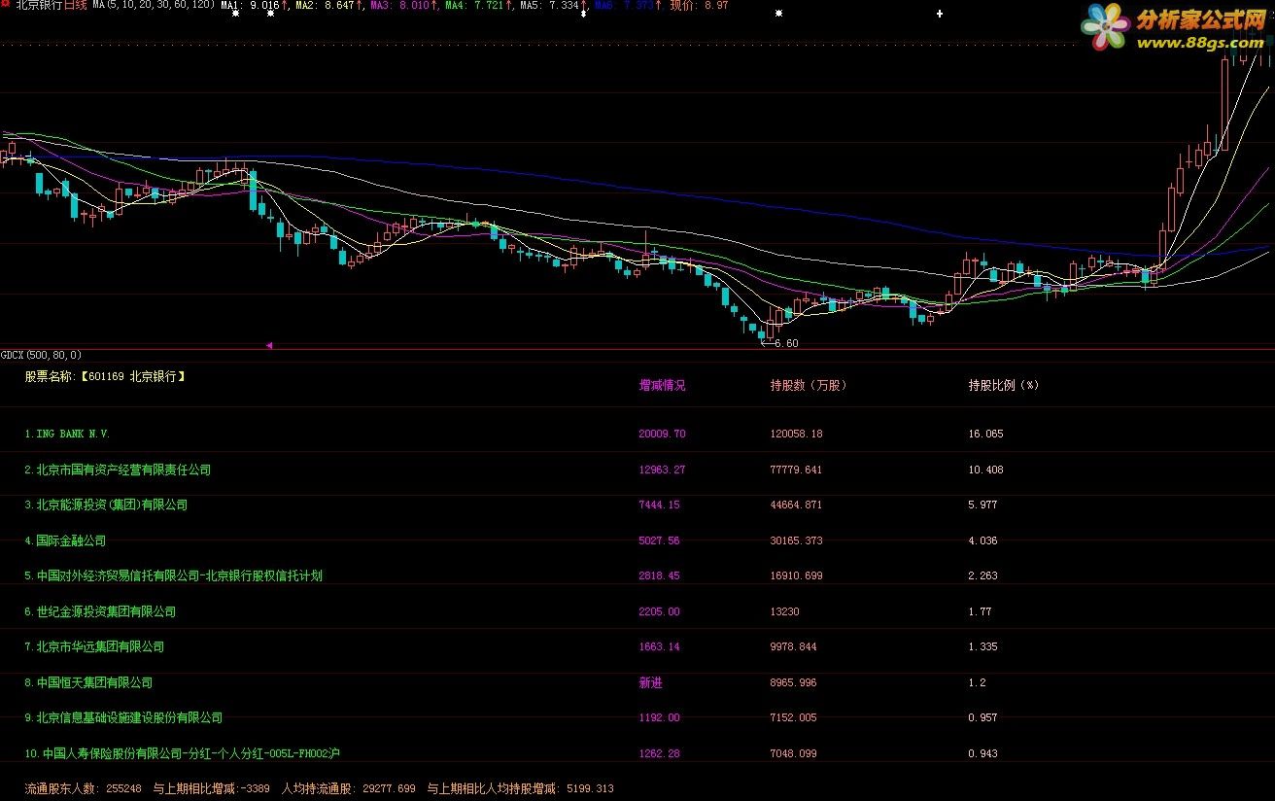Select the MA1: 9.016 value
The height and width of the screenshot is (801, 1275).
point(254,5)
